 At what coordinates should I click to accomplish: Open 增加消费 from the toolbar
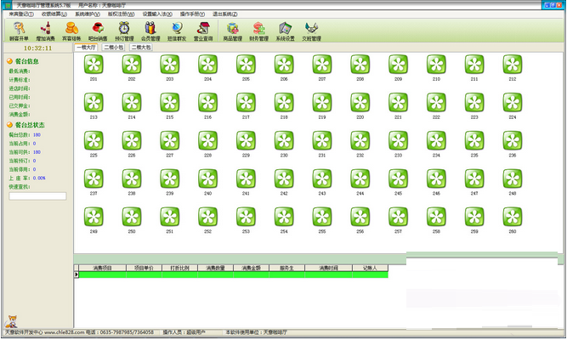pos(45,32)
